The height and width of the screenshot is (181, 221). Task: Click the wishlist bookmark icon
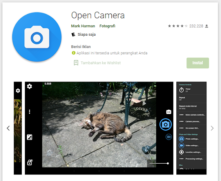pyautogui.click(x=76, y=63)
